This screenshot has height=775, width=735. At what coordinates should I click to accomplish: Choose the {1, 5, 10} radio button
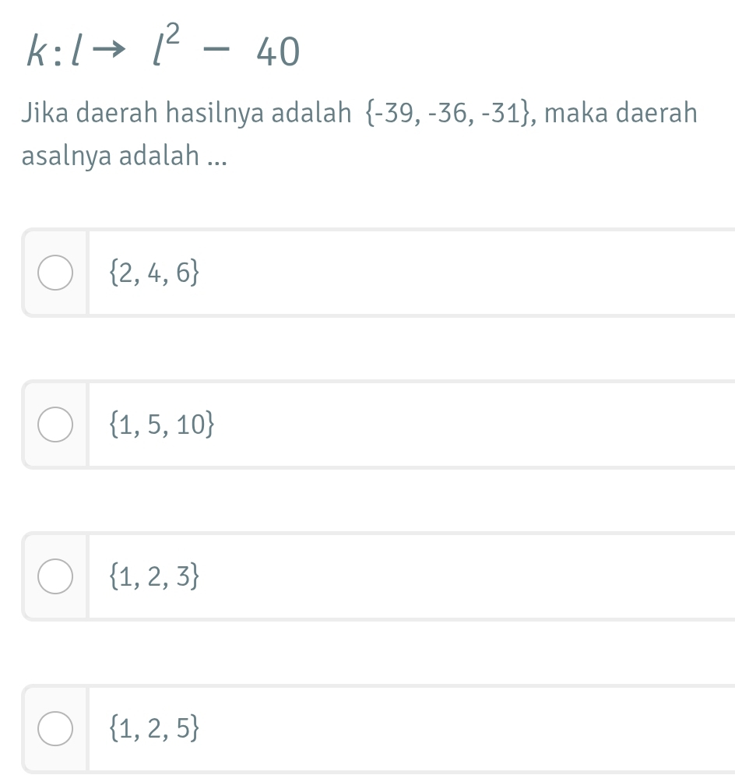click(x=55, y=424)
